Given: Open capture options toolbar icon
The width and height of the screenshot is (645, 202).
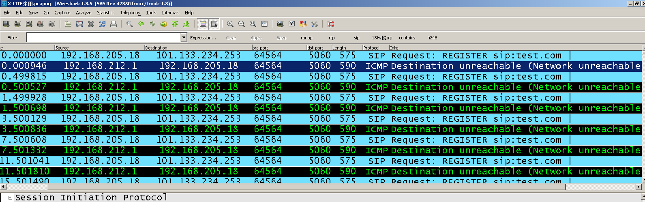Looking at the screenshot, I should 17,24.
